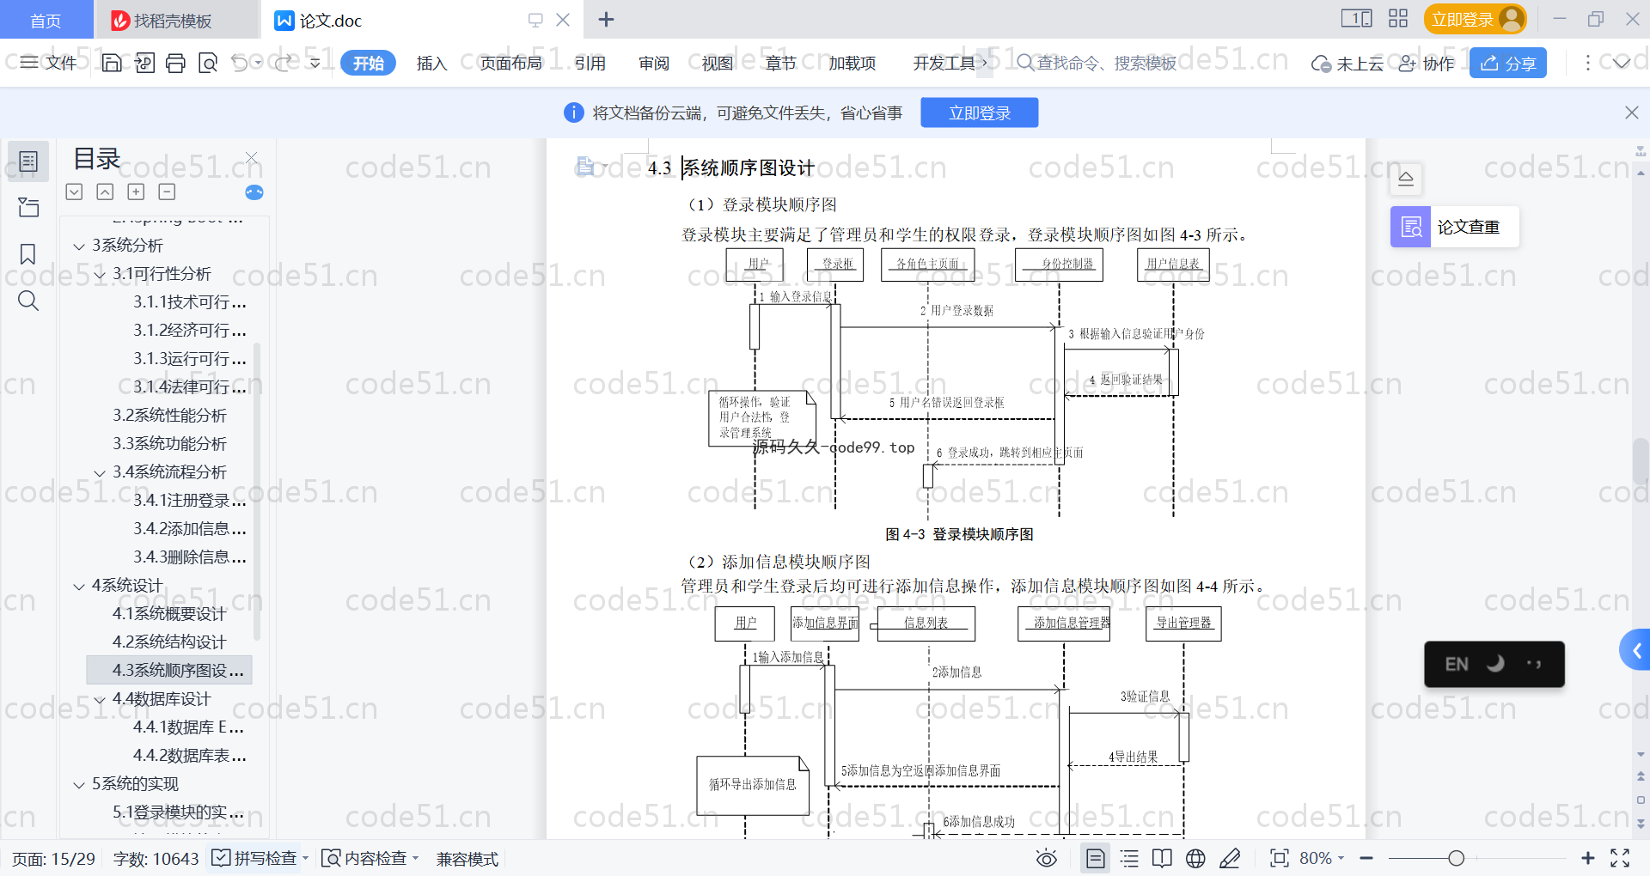This screenshot has height=876, width=1650.
Task: Collapse the '5系统的实现' outline node
Action: (x=79, y=785)
